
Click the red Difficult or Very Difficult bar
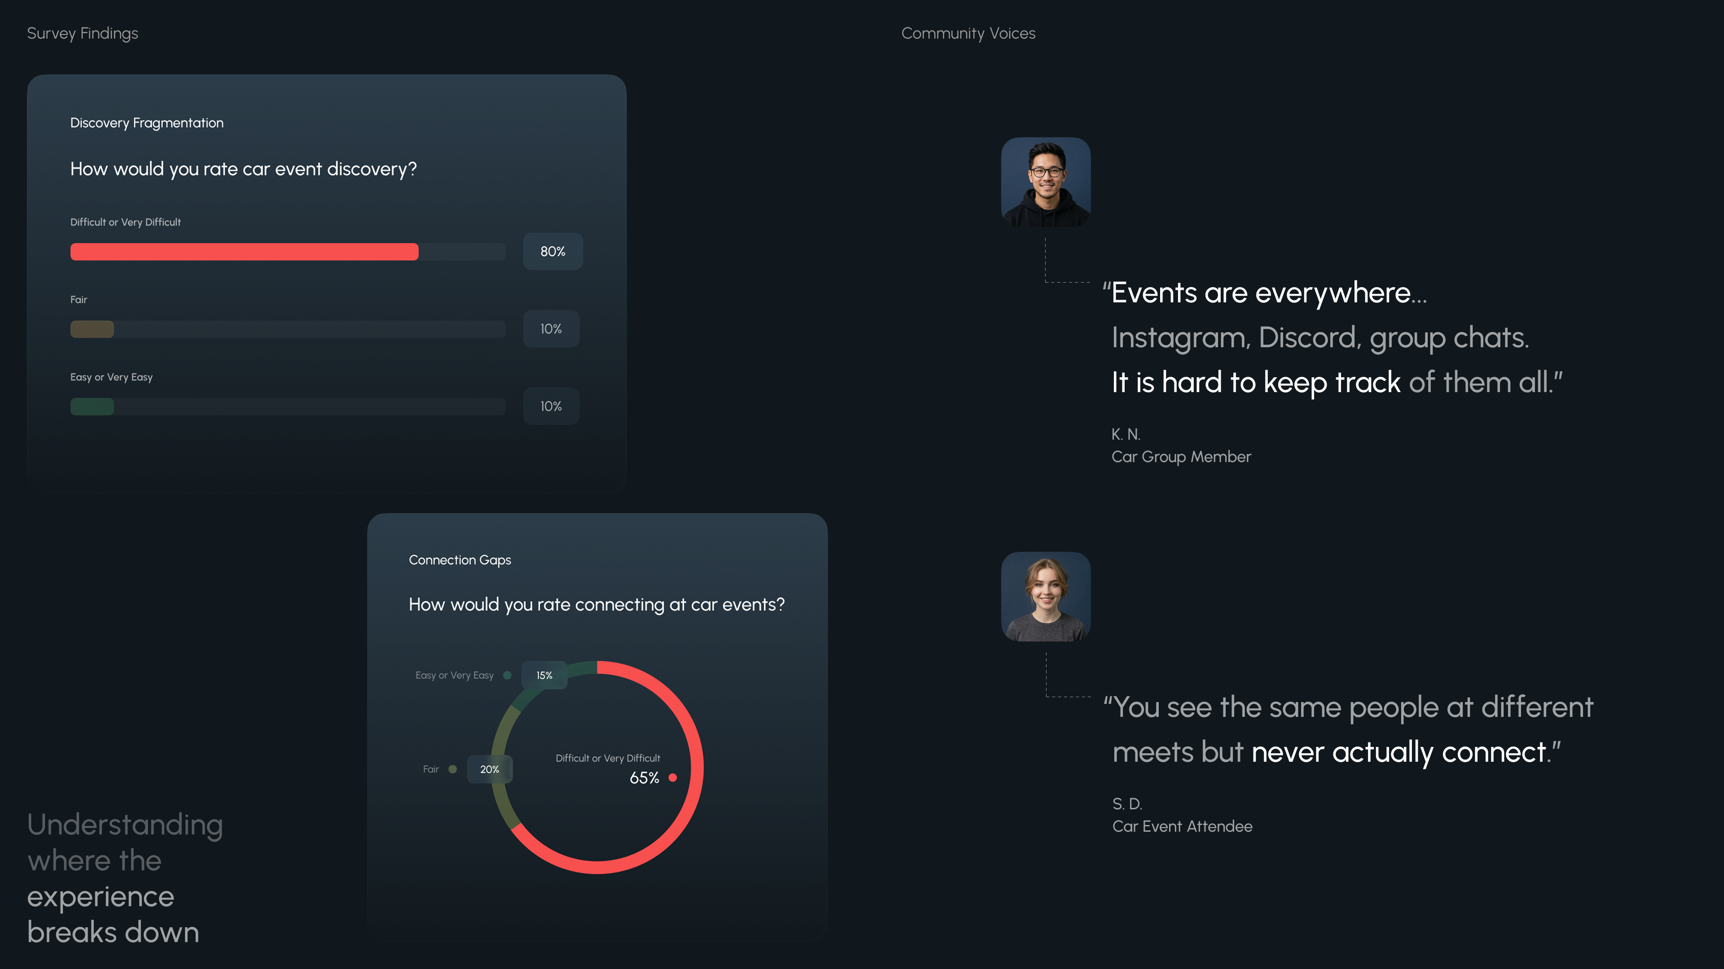244,251
